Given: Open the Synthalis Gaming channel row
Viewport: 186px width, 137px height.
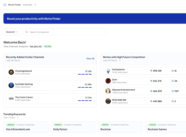Looking at the screenshot, I should tap(50, 85).
